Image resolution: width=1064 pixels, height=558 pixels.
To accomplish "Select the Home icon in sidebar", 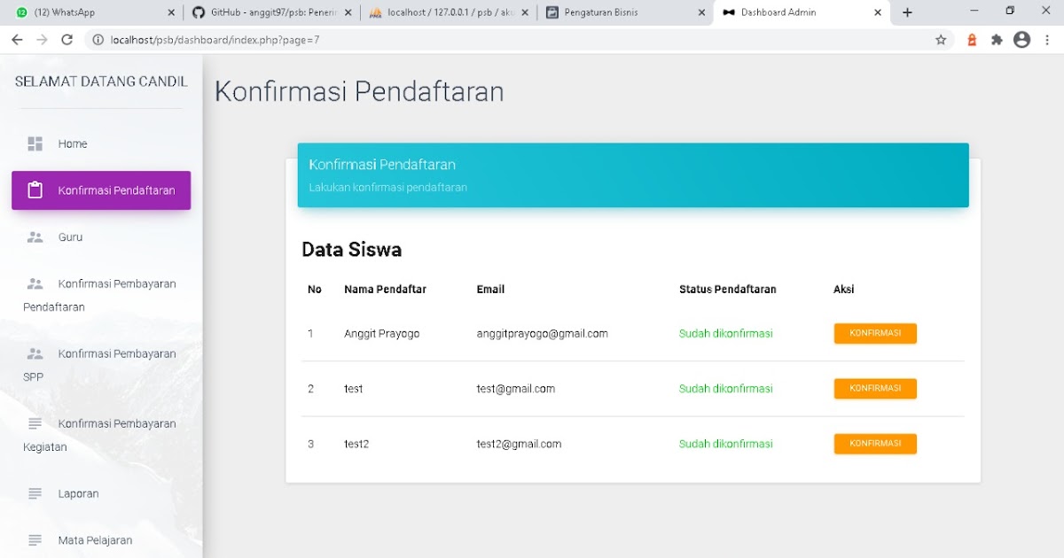I will click(35, 143).
